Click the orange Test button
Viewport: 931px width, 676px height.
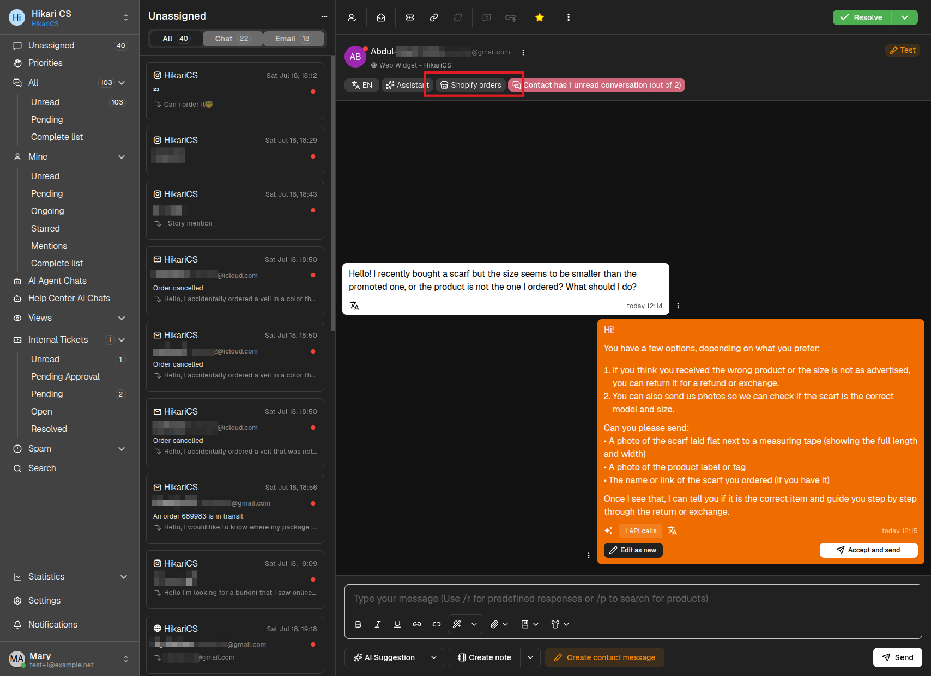point(903,50)
